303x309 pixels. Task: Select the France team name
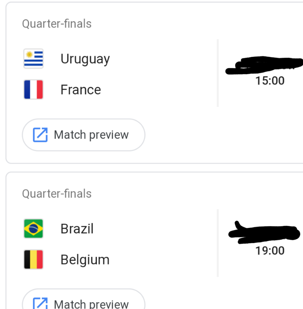tap(81, 90)
